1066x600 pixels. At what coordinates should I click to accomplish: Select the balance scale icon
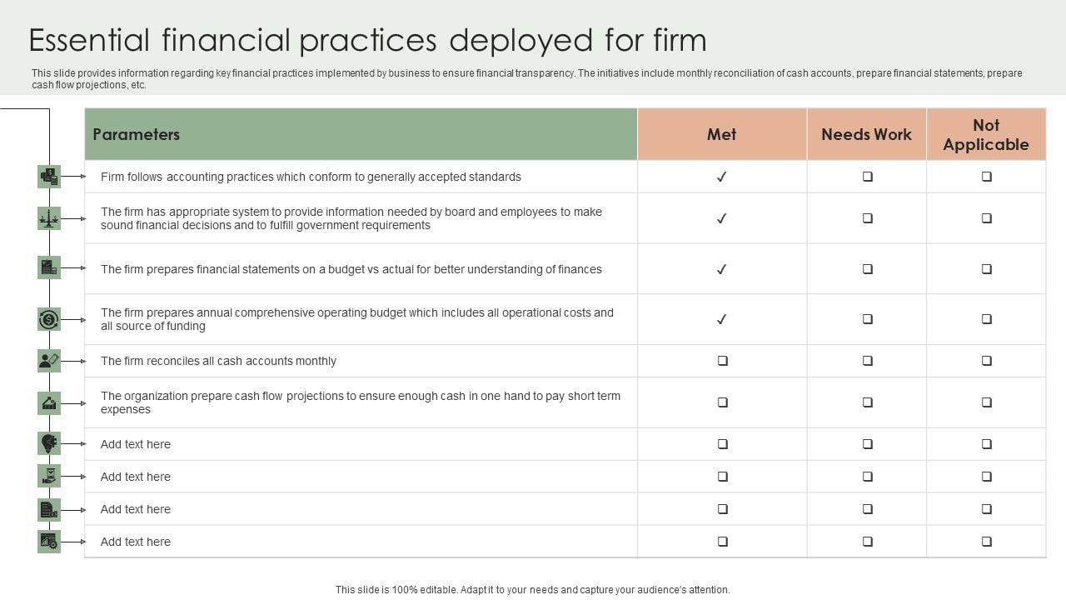point(49,218)
